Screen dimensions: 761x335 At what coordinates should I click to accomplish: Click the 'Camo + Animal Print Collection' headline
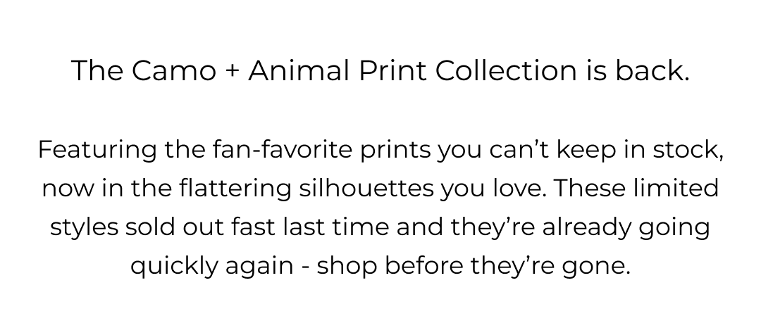click(380, 70)
